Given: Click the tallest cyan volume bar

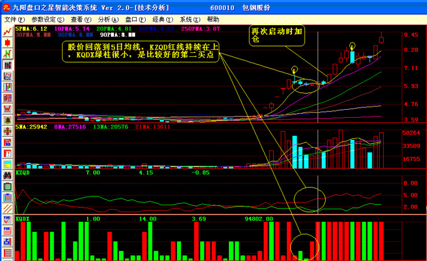Looking at the screenshot, I should (294, 152).
